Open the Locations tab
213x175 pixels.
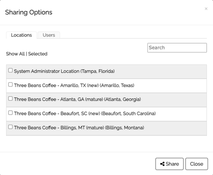(x=21, y=35)
